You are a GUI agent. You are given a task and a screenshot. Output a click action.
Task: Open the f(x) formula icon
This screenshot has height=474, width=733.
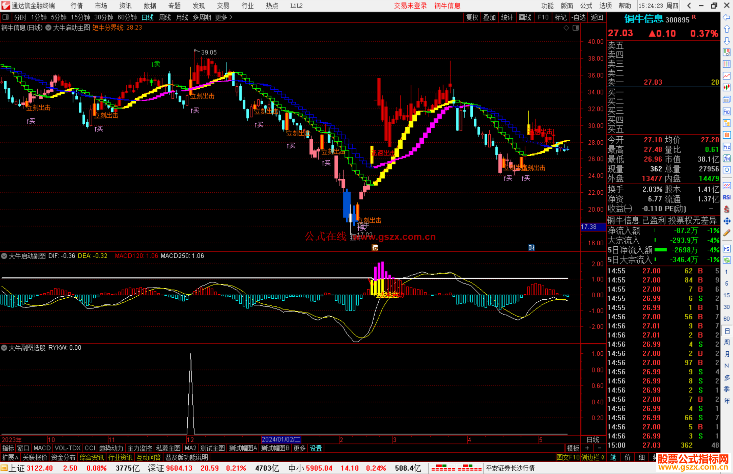coord(727,158)
